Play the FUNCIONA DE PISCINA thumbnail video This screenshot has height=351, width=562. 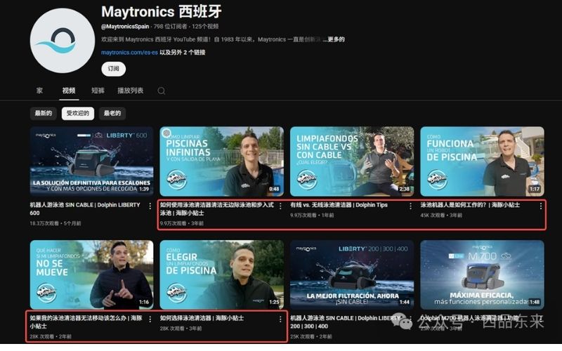coord(482,161)
